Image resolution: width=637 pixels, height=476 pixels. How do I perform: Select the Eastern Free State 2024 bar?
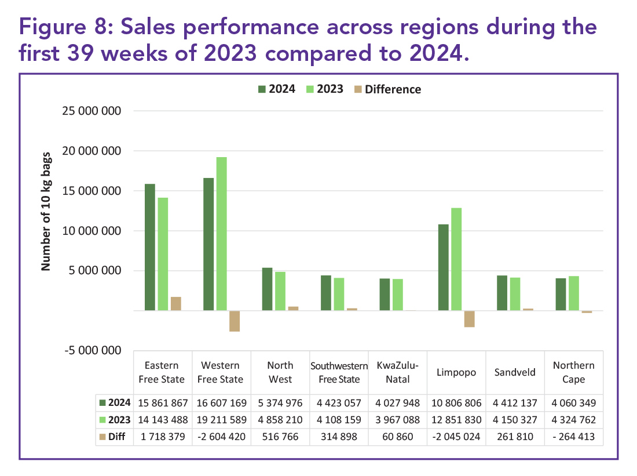150,247
